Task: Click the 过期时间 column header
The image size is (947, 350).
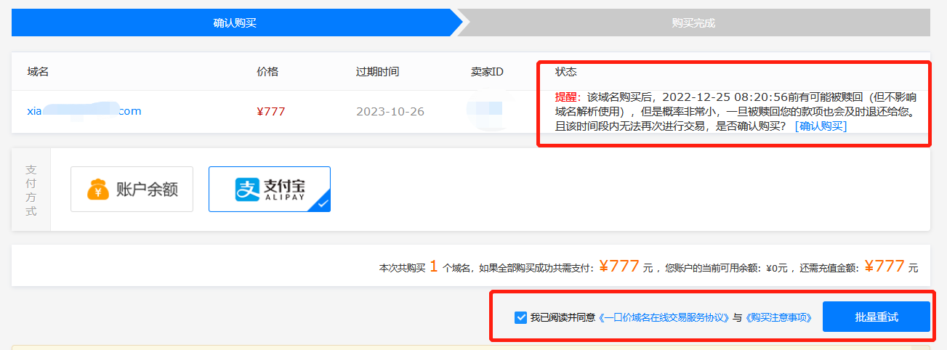Action: (x=377, y=72)
